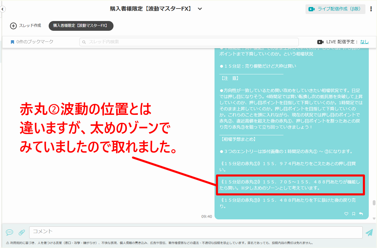377x248 pixels.
Task: Click the chat scrollbar thumb
Action: 374,203
